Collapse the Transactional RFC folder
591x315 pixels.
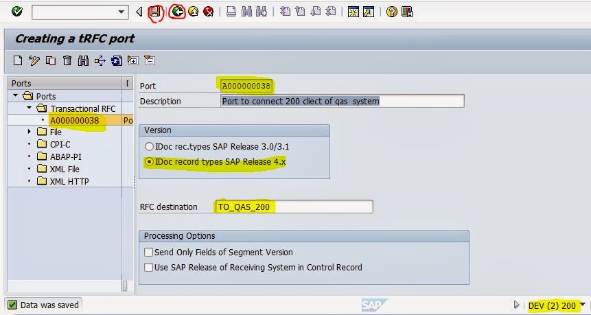[x=30, y=108]
